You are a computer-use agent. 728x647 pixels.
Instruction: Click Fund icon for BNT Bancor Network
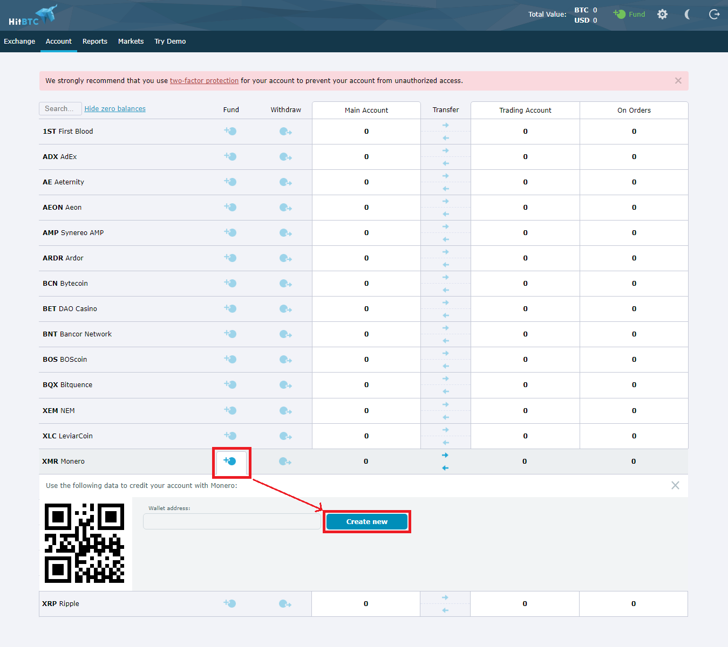click(230, 334)
